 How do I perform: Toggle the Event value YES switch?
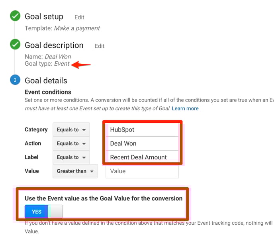(44, 212)
